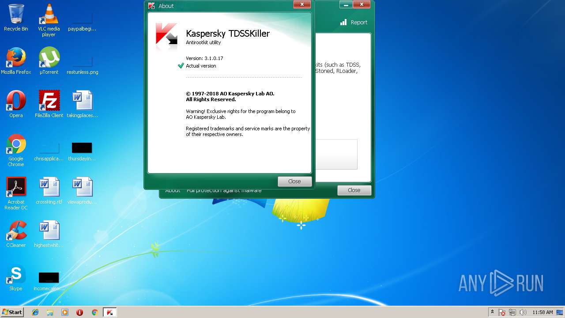Click the green checkmark beside Actual version
Viewport: 565px width, 318px height.
click(x=181, y=66)
